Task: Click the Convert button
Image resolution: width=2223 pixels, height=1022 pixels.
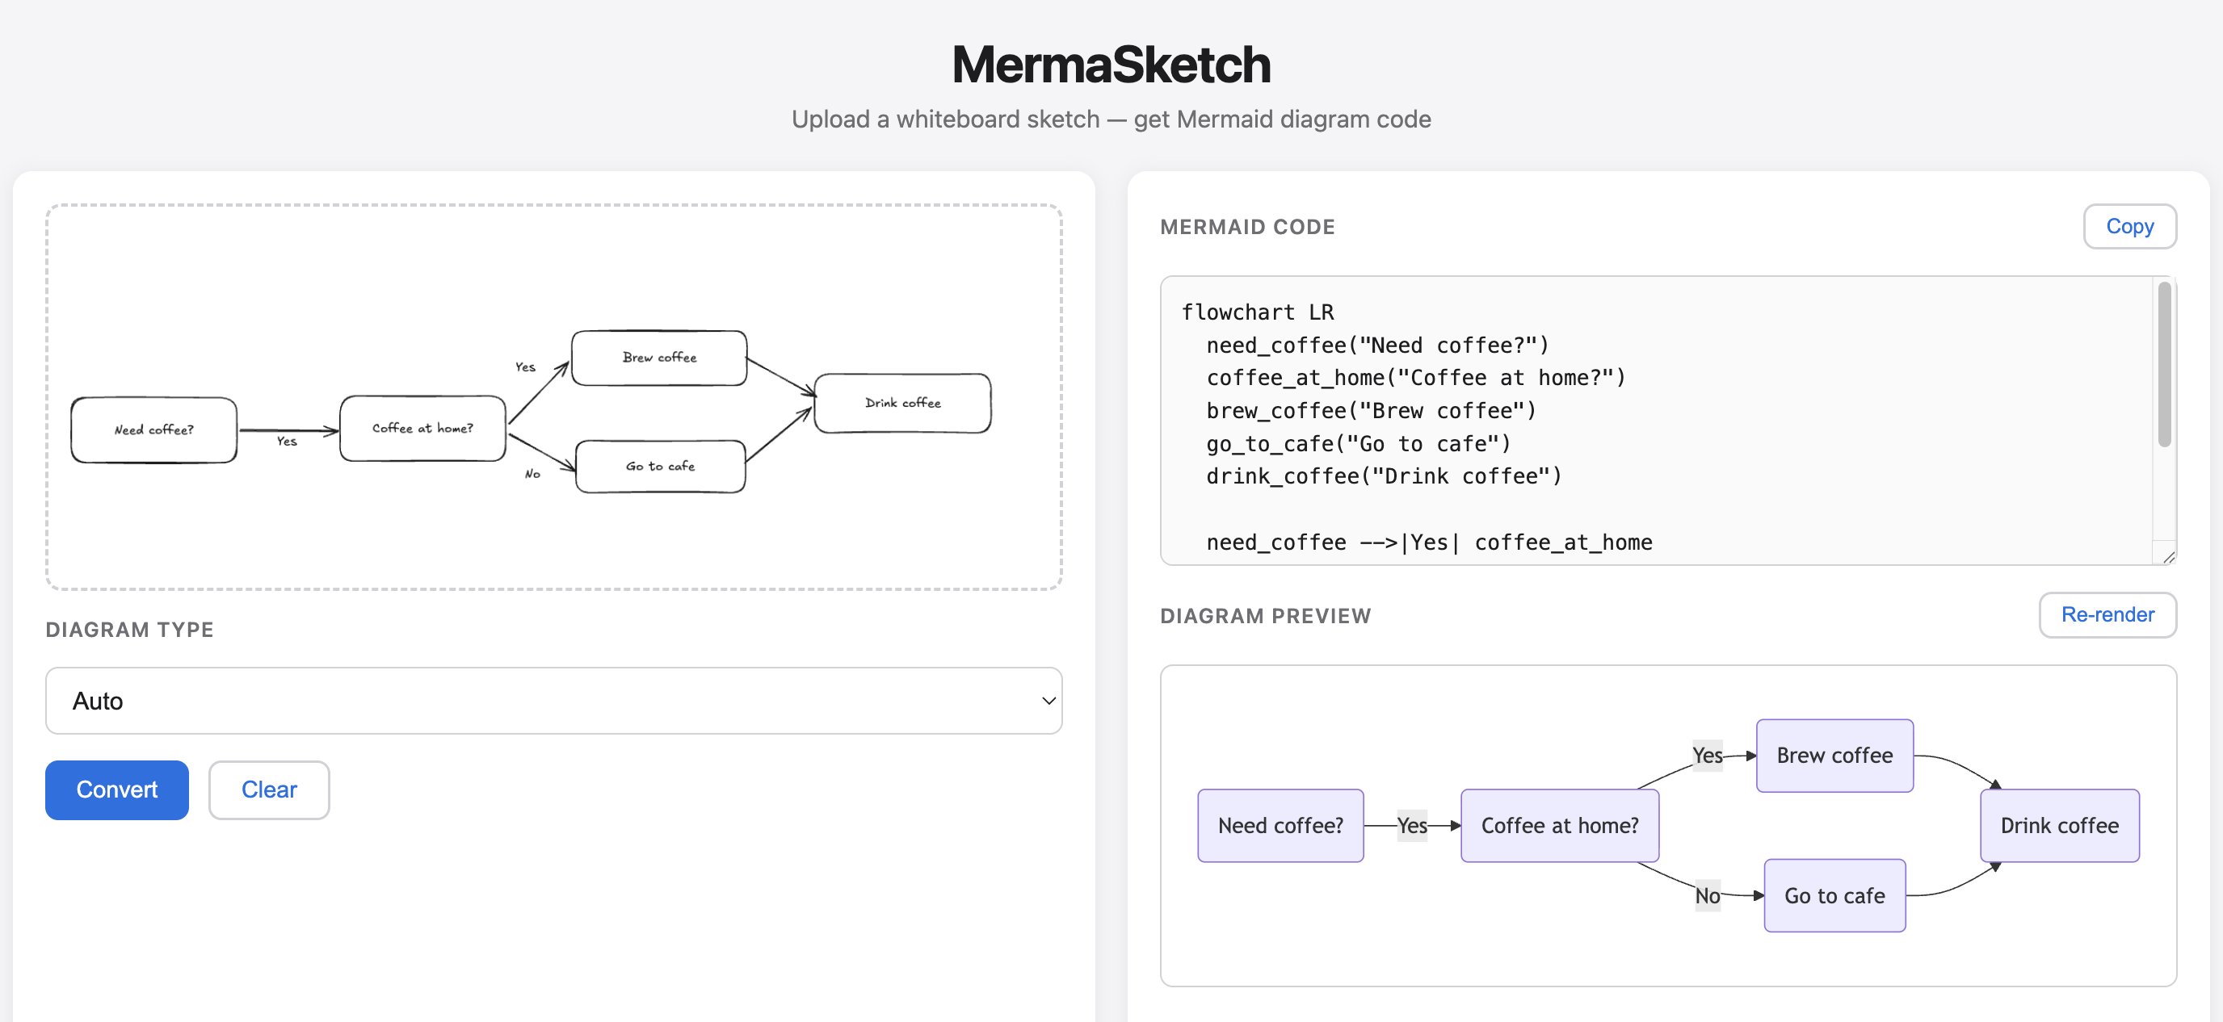Action: (x=116, y=790)
